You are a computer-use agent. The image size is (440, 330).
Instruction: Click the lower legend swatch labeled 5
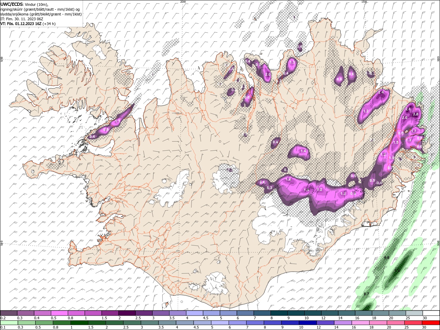[x=220, y=323]
